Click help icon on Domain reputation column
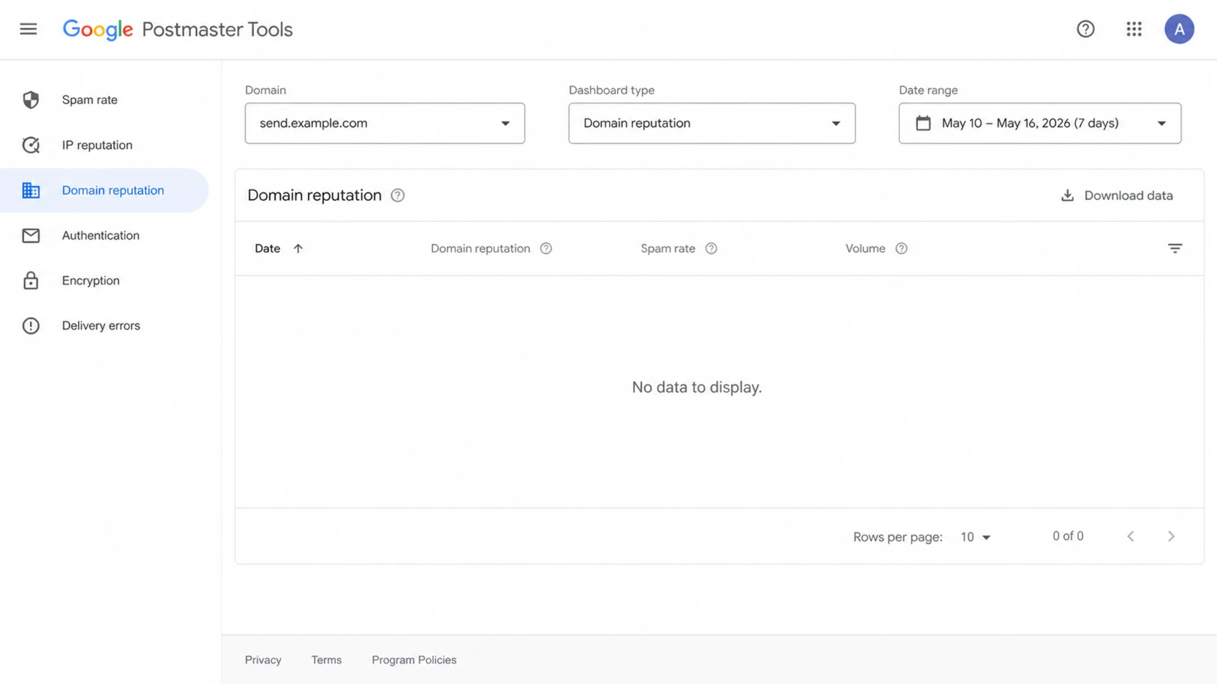 coord(546,248)
